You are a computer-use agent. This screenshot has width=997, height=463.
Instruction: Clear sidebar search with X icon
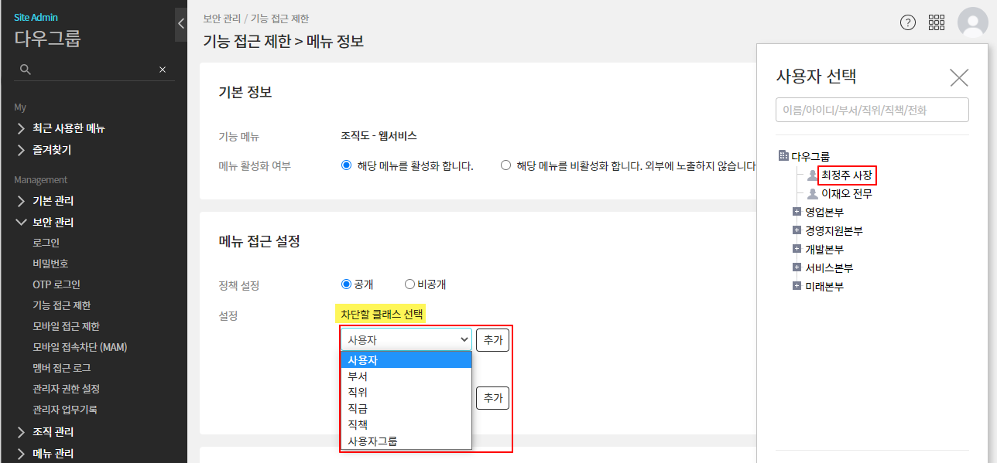click(x=163, y=70)
